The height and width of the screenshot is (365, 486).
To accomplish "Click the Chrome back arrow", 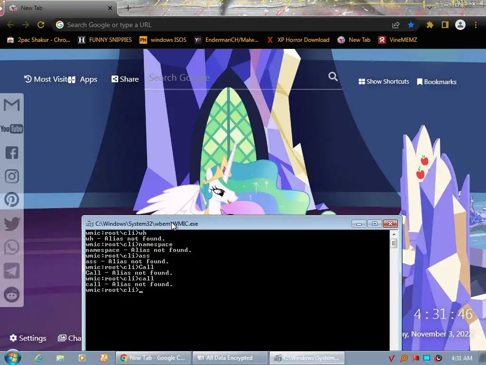I will 10,25.
